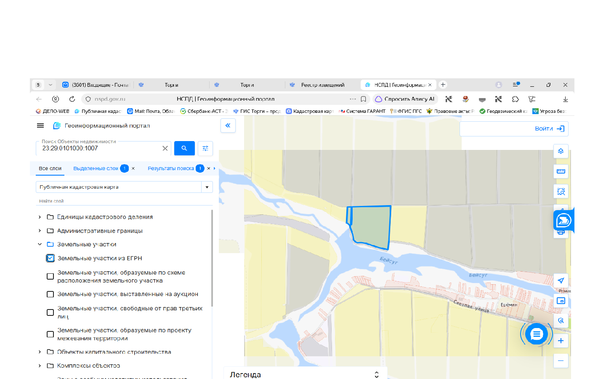This screenshot has height=379, width=606.
Task: Enable the layer for parcels by land survey project
Action: tap(50, 334)
